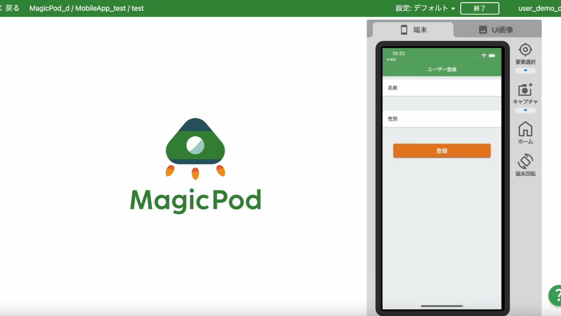Viewport: 561px width, 316px height.
Task: Click the battery icon in device status bar
Action: pos(492,56)
